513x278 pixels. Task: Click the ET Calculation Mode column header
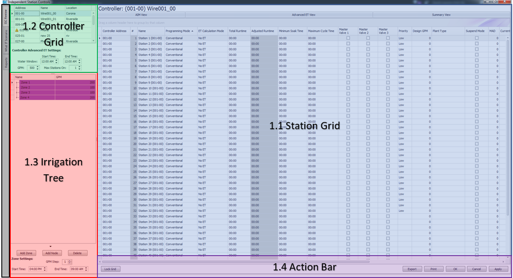(212, 31)
